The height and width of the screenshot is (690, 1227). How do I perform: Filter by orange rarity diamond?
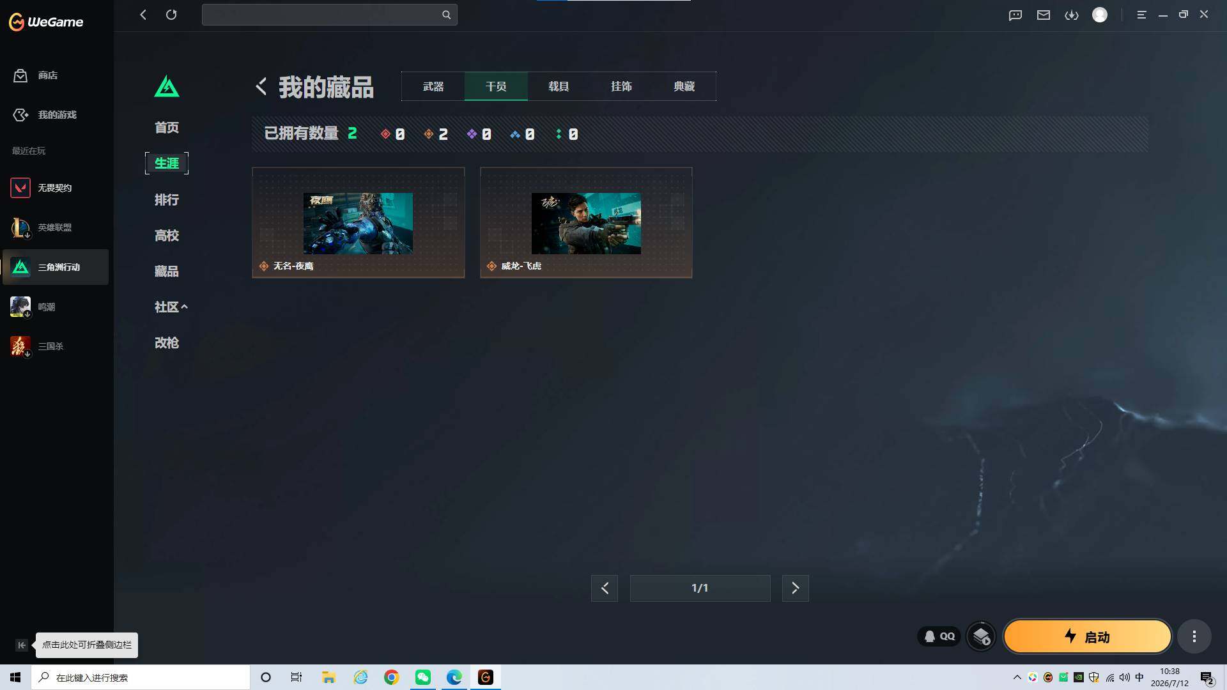[429, 134]
